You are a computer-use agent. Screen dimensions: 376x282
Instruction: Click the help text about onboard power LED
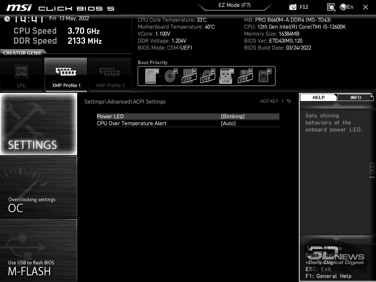point(334,123)
